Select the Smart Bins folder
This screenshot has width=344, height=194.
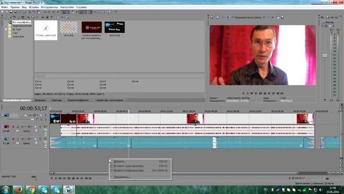click(18, 37)
